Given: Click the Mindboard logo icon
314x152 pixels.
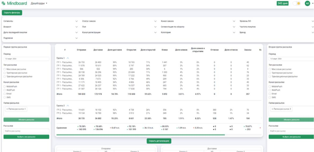Looking at the screenshot, I should 3,3.
